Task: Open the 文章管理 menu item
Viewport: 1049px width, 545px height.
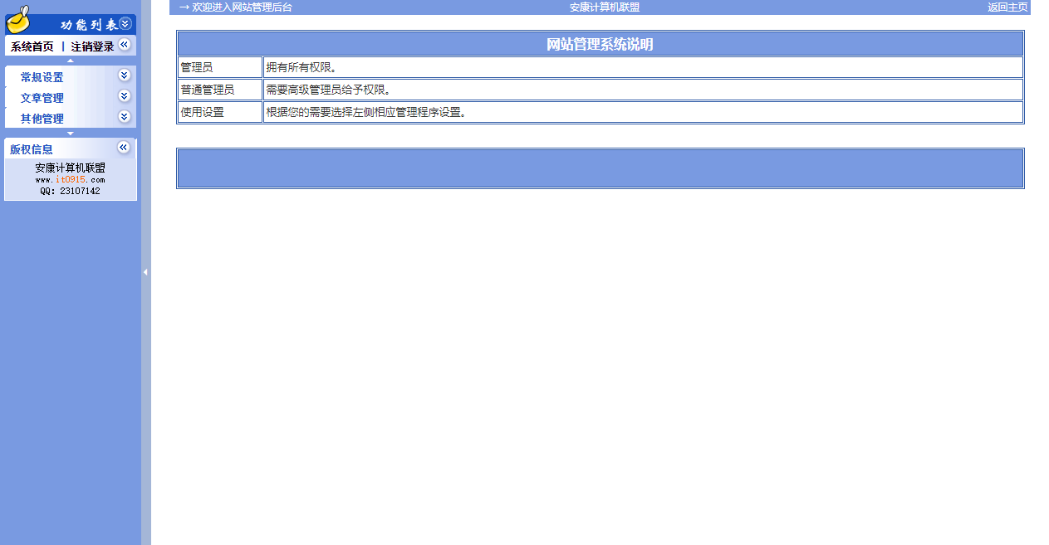Action: [42, 98]
